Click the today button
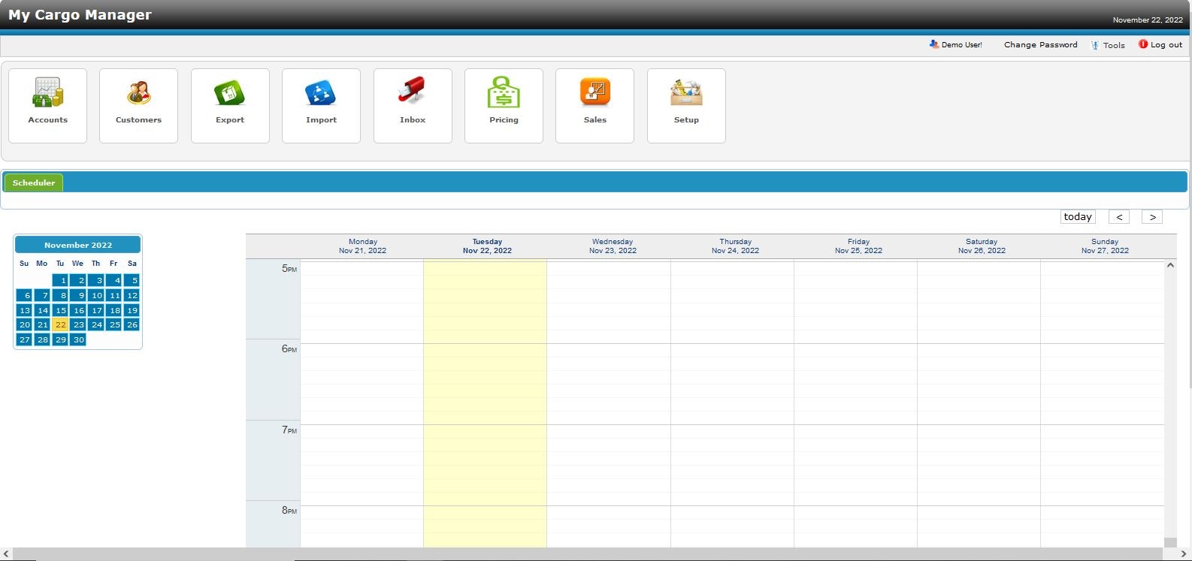Screen dimensions: 1192x561 click(1078, 216)
